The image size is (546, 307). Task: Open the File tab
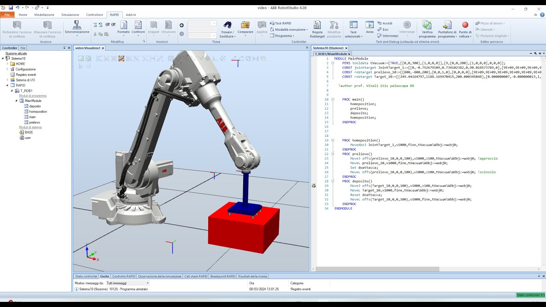(7, 14)
